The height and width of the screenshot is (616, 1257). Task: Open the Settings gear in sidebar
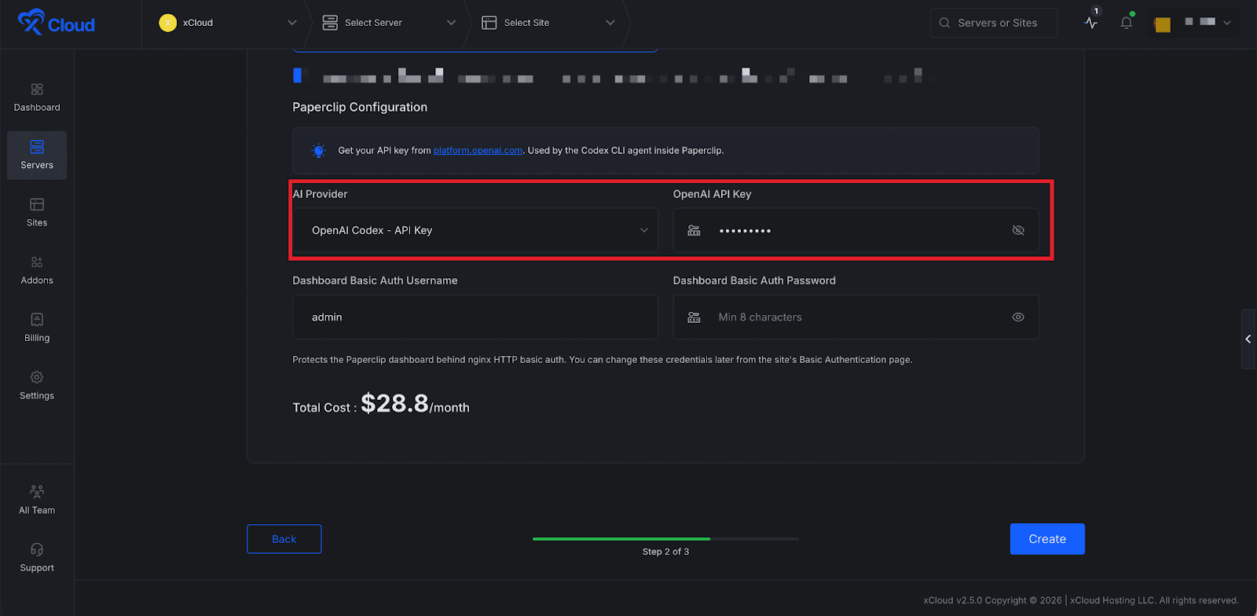tap(37, 377)
